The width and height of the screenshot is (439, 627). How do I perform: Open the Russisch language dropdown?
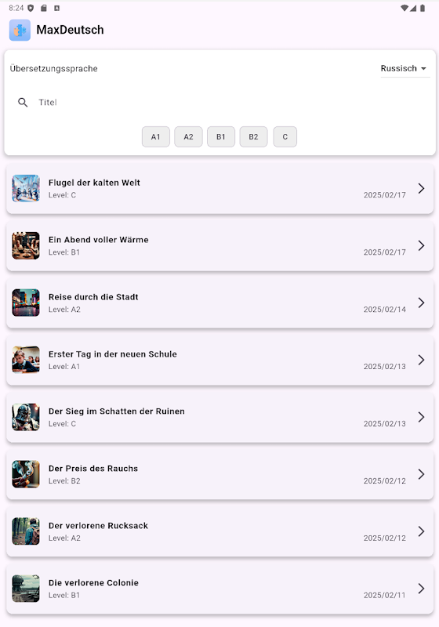(x=405, y=68)
